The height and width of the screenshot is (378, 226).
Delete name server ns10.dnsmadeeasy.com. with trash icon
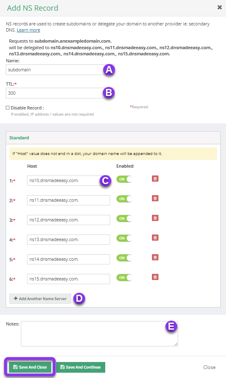pyautogui.click(x=155, y=179)
